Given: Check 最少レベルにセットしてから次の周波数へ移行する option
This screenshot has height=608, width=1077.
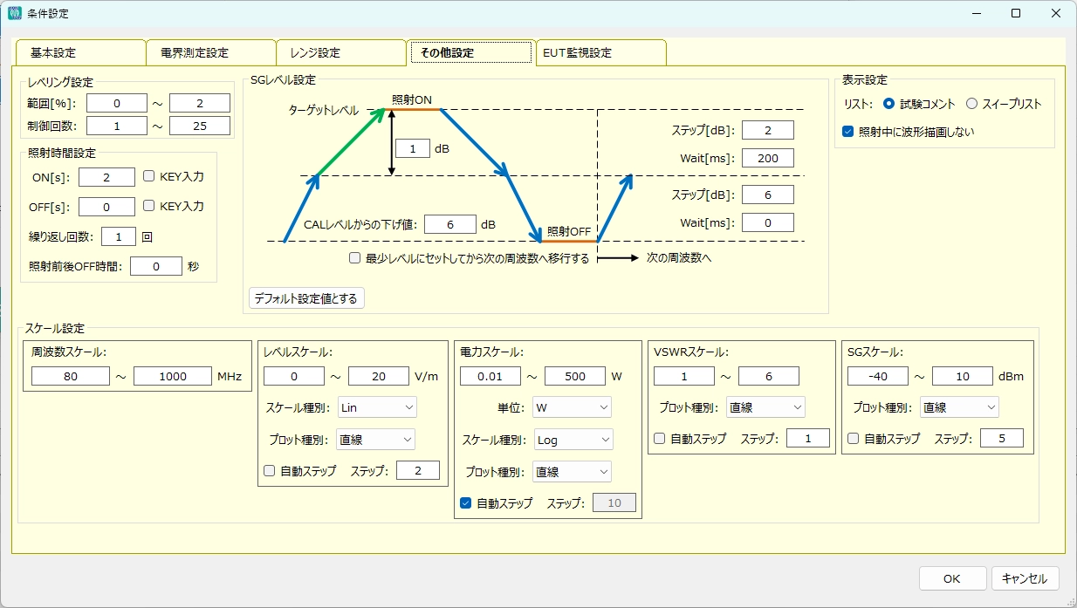Looking at the screenshot, I should click(x=355, y=258).
